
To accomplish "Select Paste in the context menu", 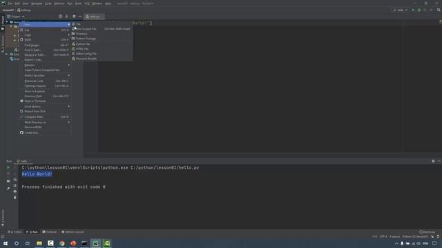I will click(45, 40).
